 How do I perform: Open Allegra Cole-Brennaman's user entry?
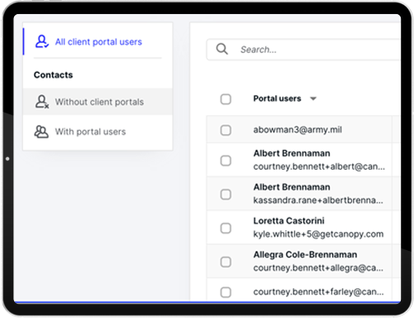click(x=299, y=261)
